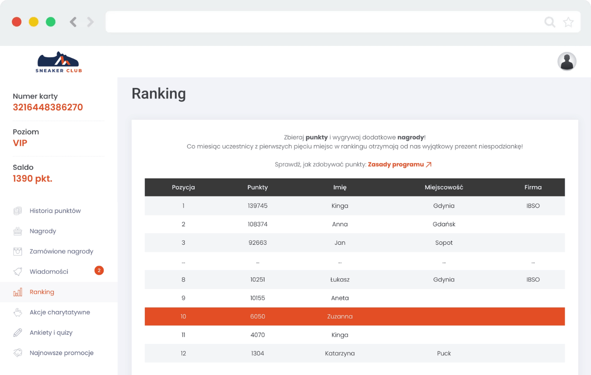Click the red macOS close button

tap(16, 22)
